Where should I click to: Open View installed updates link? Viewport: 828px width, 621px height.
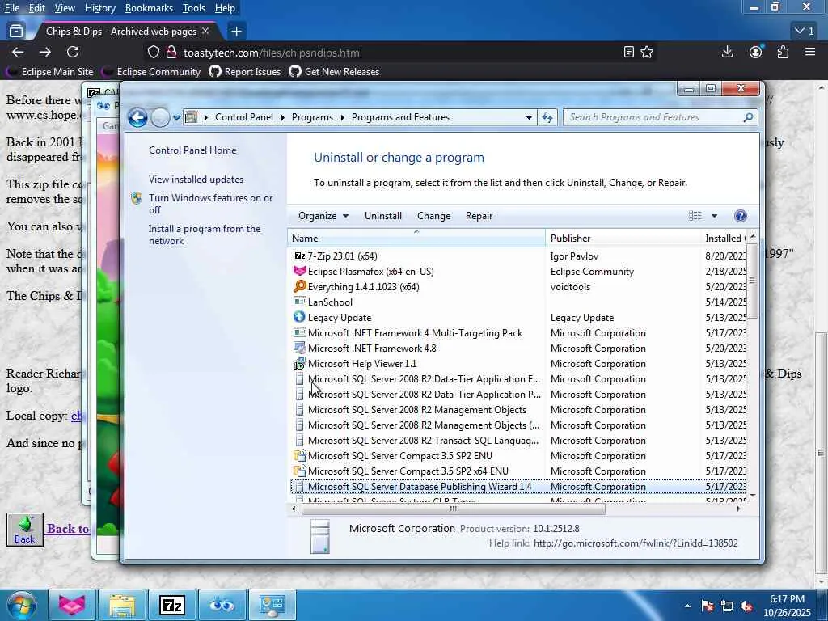tap(196, 180)
